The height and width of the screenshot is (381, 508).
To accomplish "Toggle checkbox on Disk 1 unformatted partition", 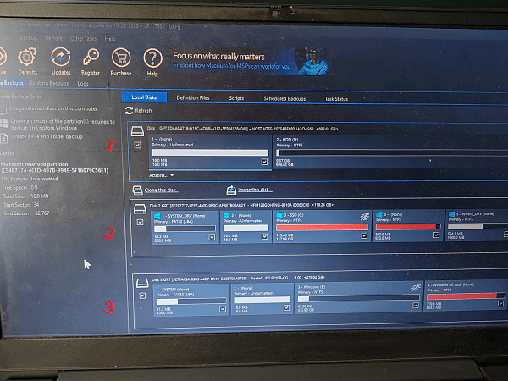I will pos(264,162).
